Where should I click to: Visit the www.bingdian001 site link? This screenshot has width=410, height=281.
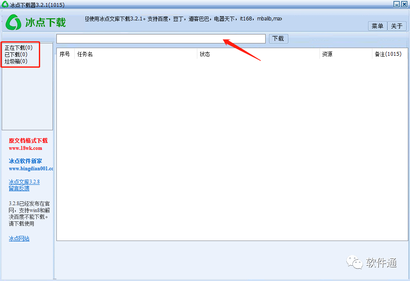coord(31,169)
